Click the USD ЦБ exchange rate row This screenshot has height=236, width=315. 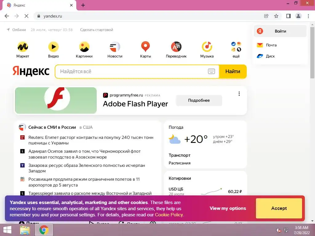[x=205, y=191]
